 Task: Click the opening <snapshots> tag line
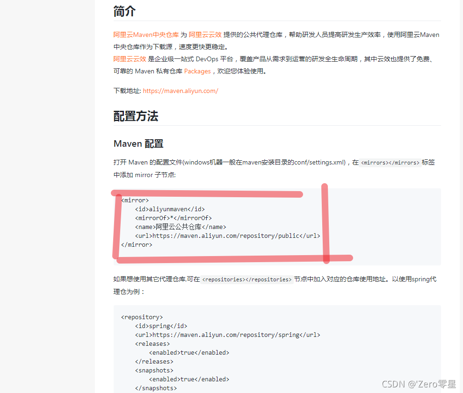point(154,370)
